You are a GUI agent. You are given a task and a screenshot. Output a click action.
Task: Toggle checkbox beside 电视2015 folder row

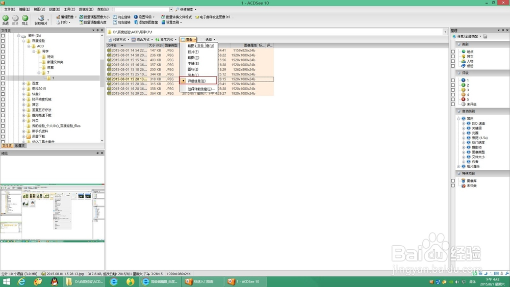tap(3, 89)
